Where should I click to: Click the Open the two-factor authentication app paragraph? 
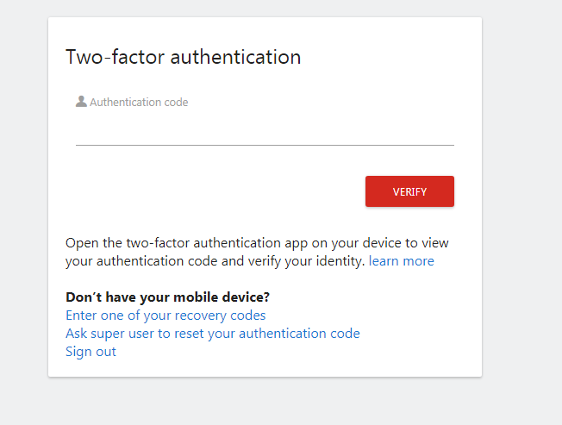[257, 252]
